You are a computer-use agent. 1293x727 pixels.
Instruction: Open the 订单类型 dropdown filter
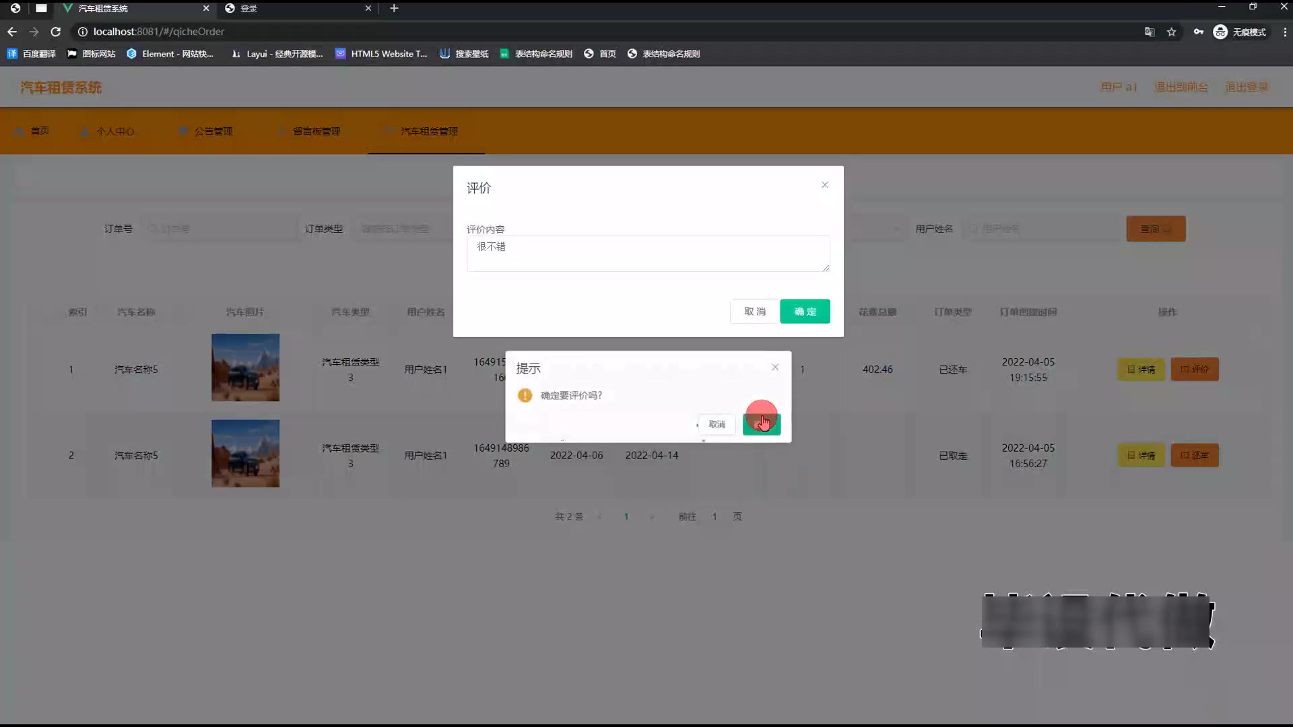click(x=397, y=229)
